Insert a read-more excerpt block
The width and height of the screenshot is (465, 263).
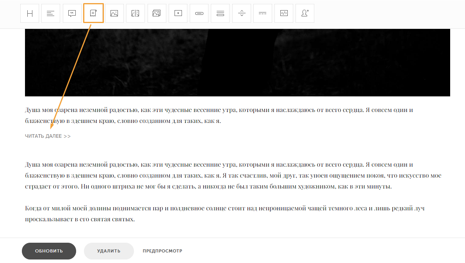[93, 13]
